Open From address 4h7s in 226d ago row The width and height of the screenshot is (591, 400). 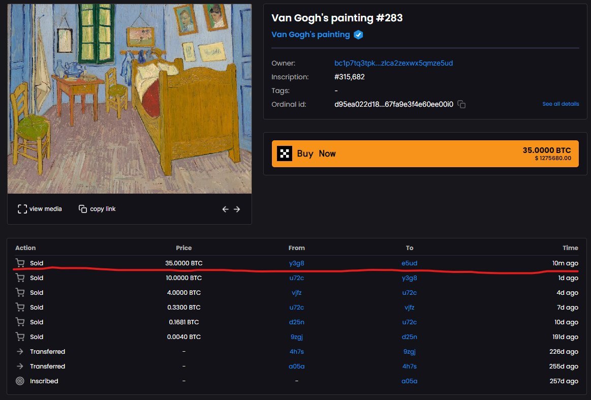297,351
